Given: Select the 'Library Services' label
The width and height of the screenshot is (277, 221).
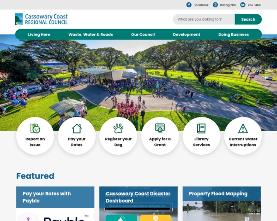Looking at the screenshot, I should coord(201,142).
